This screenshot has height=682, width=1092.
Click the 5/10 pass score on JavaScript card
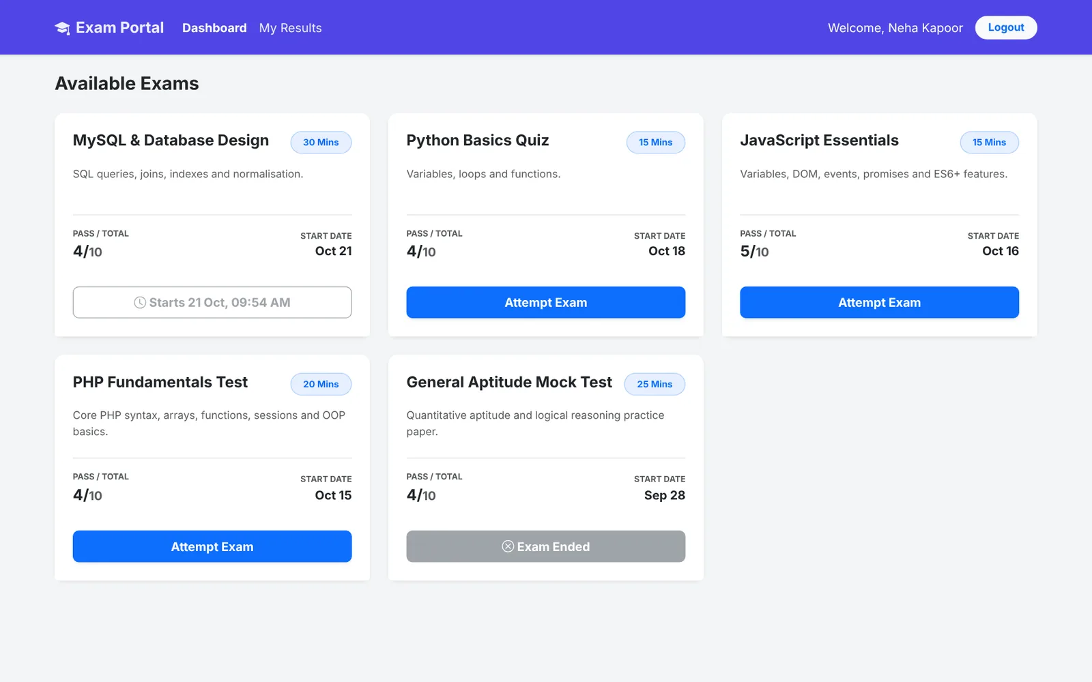[x=754, y=251]
